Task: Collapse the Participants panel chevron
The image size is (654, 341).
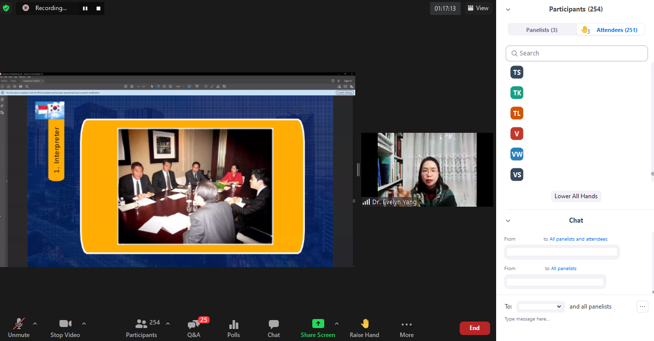Action: [508, 9]
